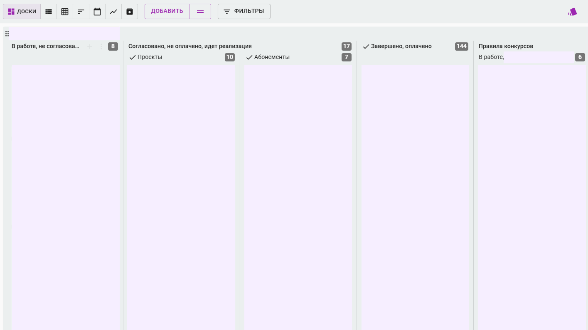Image resolution: width=588 pixels, height=330 pixels.
Task: Switch to the table grid view
Action: tap(65, 12)
